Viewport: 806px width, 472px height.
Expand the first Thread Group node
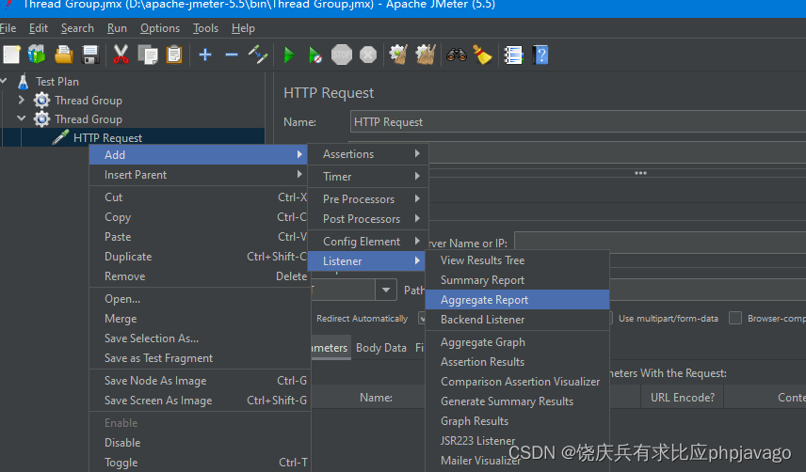pyautogui.click(x=22, y=100)
